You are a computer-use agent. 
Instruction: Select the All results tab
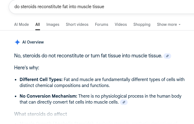(x=38, y=24)
